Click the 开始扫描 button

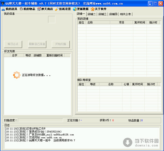(x=61, y=44)
